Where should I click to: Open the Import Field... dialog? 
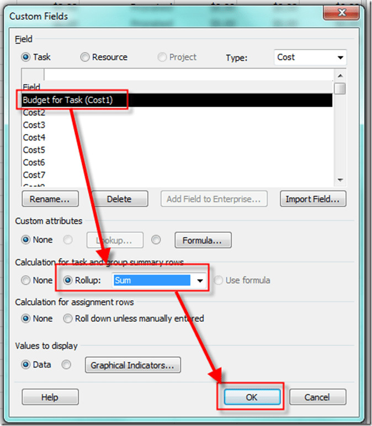(x=312, y=199)
